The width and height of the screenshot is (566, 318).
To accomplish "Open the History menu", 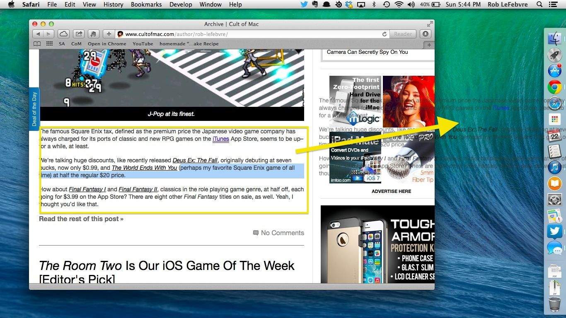I will [113, 5].
